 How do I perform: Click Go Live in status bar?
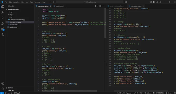pos(169,93)
